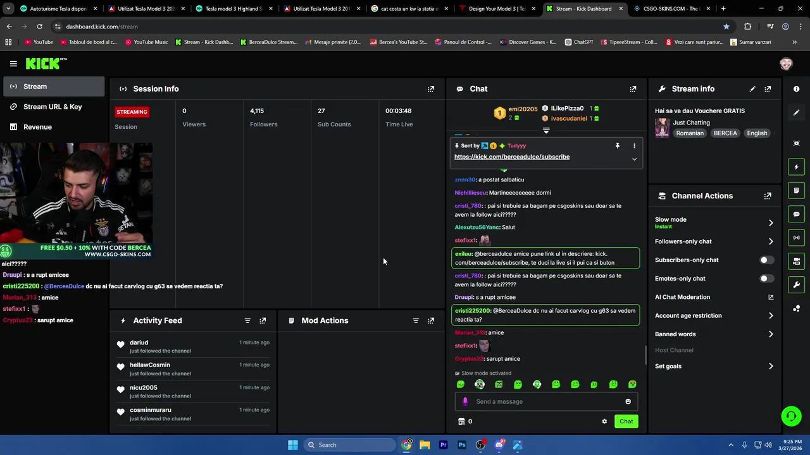
Task: Open Stream URL & Key page
Action: pyautogui.click(x=53, y=107)
